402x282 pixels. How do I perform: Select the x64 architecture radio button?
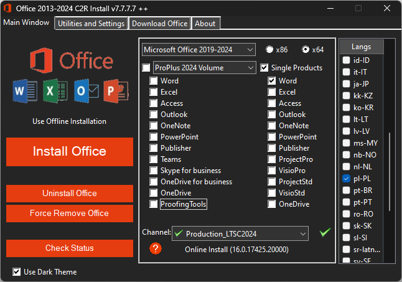[x=306, y=49]
